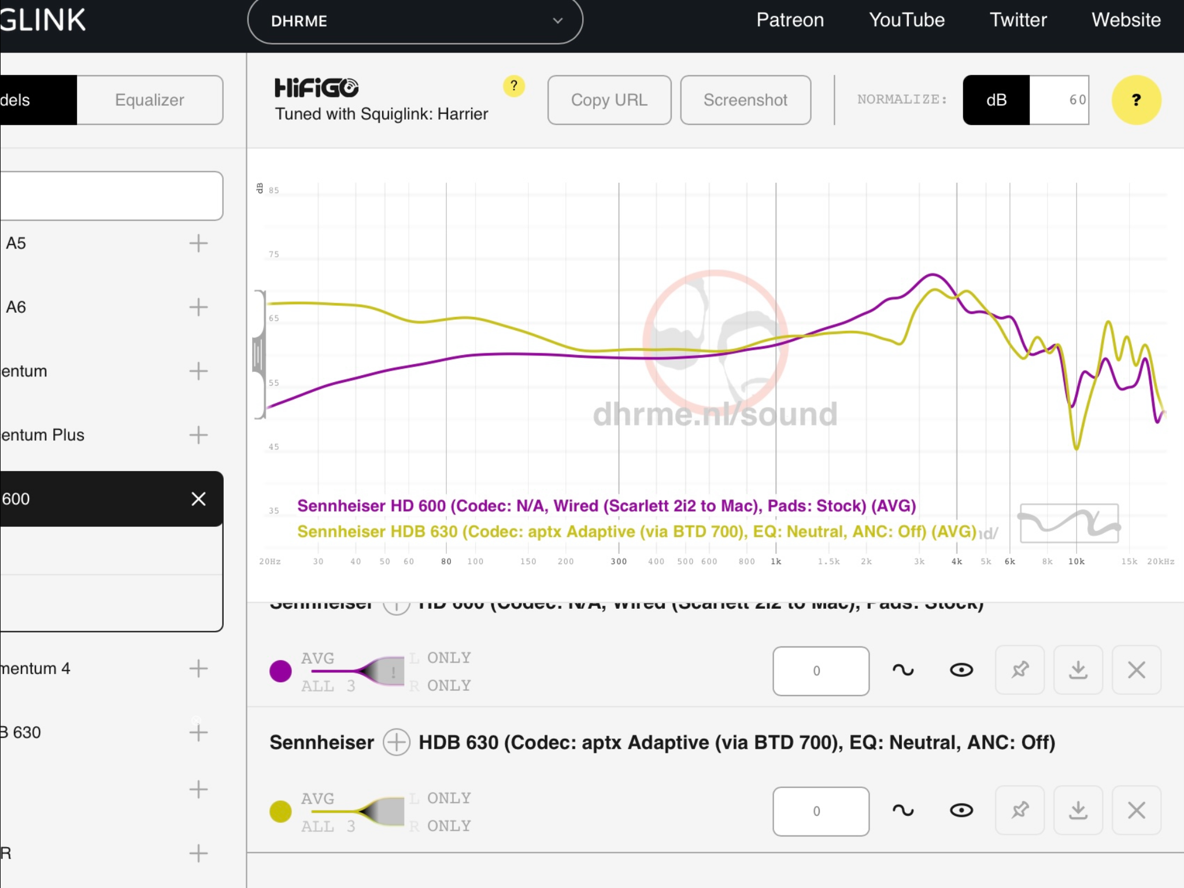Select R ONLY channel for HD 600
This screenshot has width=1184, height=888.
tap(441, 686)
